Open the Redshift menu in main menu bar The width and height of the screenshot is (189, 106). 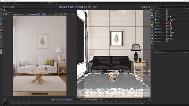(58, 5)
